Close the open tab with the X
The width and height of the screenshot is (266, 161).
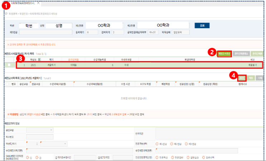pyautogui.click(x=39, y=3)
